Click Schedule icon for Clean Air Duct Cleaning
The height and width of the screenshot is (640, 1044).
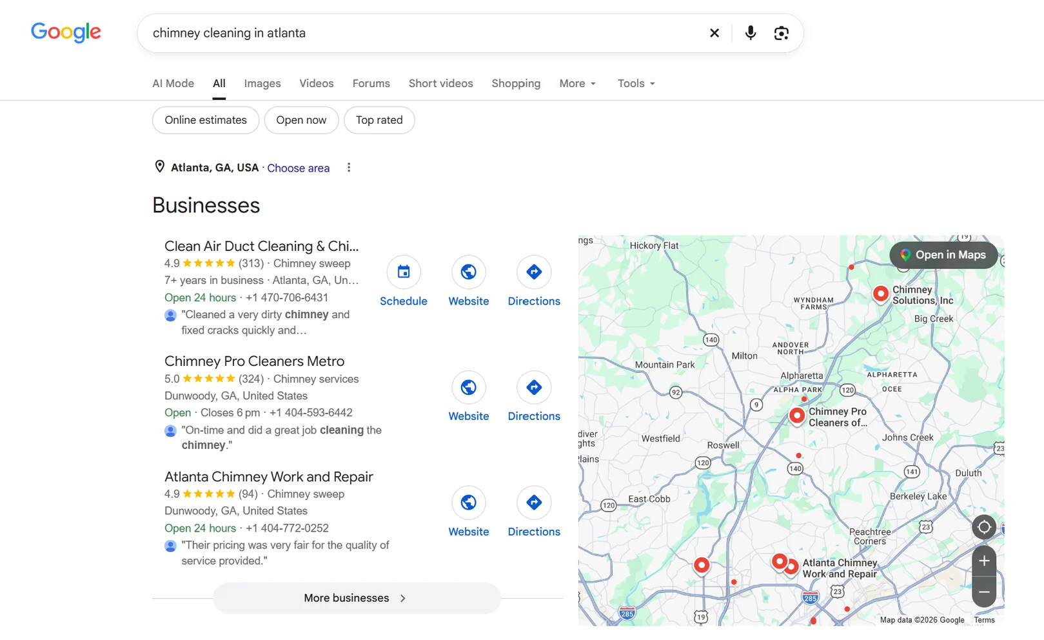point(404,272)
